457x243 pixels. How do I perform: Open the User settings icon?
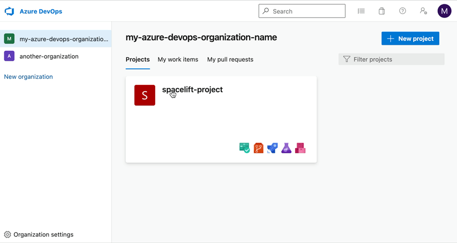pyautogui.click(x=423, y=11)
